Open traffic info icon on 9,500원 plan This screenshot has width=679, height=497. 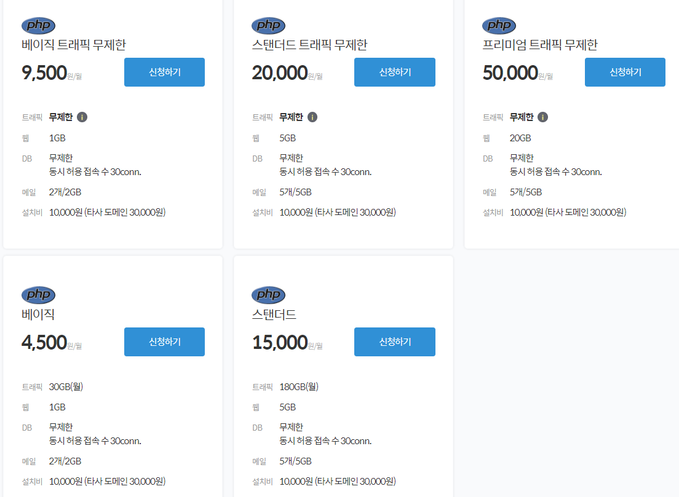coord(82,117)
